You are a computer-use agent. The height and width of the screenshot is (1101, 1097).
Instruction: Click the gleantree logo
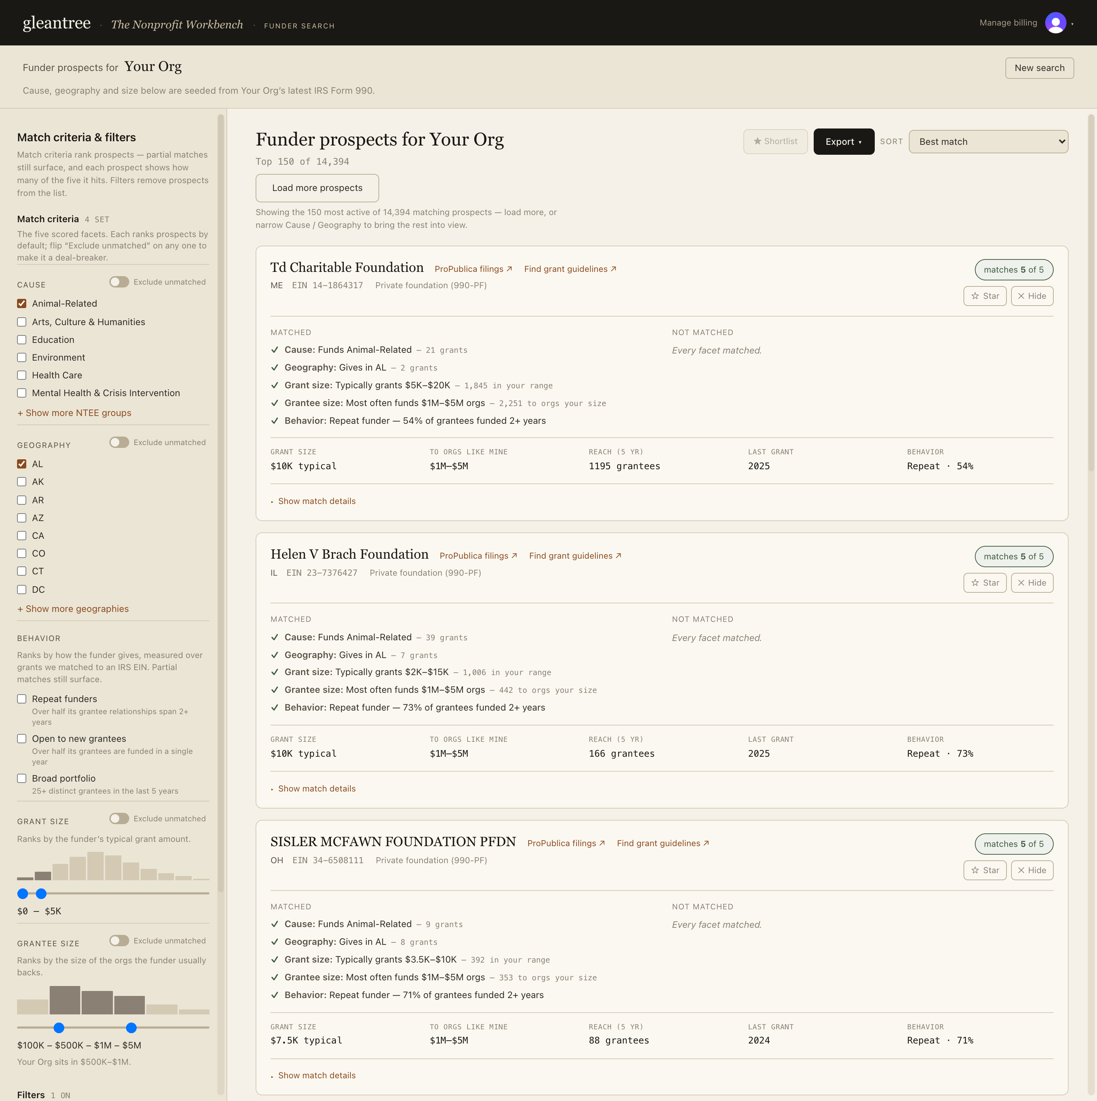(x=56, y=23)
